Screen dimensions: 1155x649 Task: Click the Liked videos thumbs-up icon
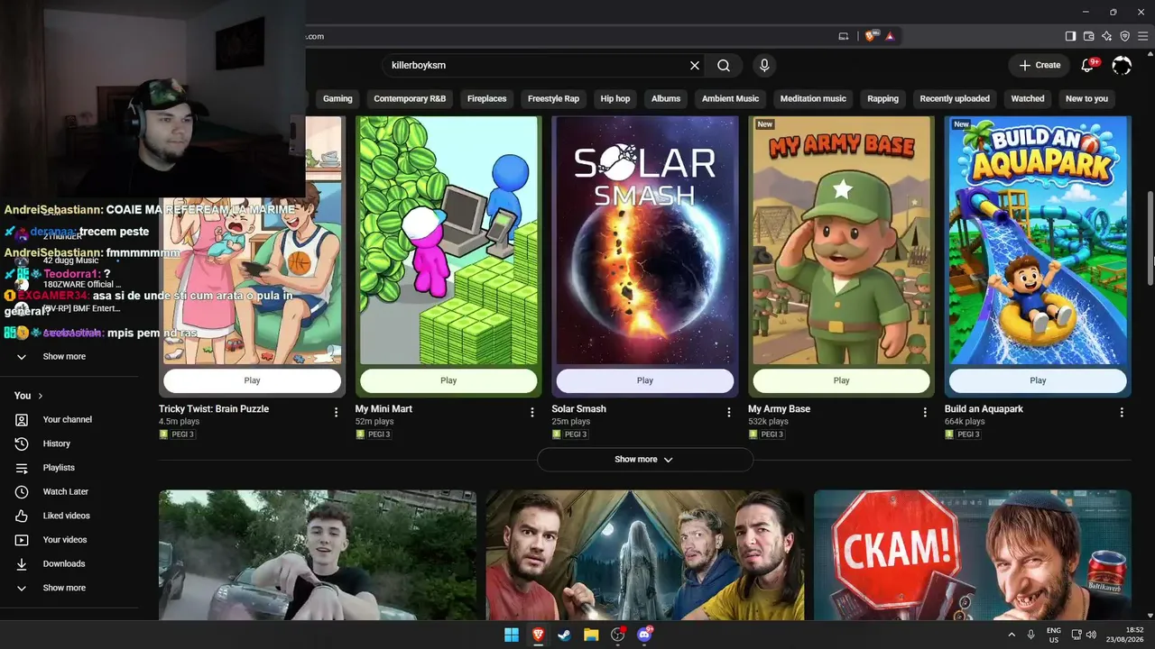(x=22, y=516)
